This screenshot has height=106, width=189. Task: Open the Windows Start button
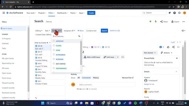(43, 103)
